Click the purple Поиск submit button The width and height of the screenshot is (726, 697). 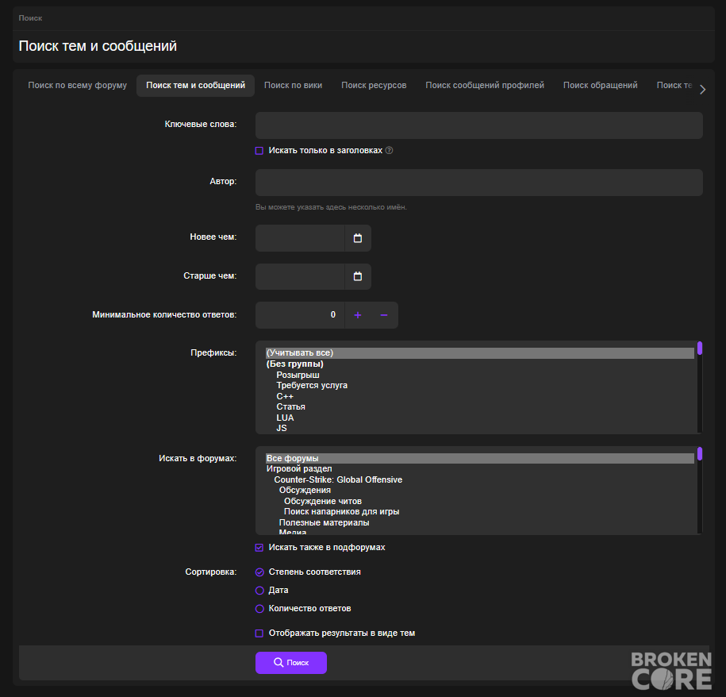click(290, 663)
